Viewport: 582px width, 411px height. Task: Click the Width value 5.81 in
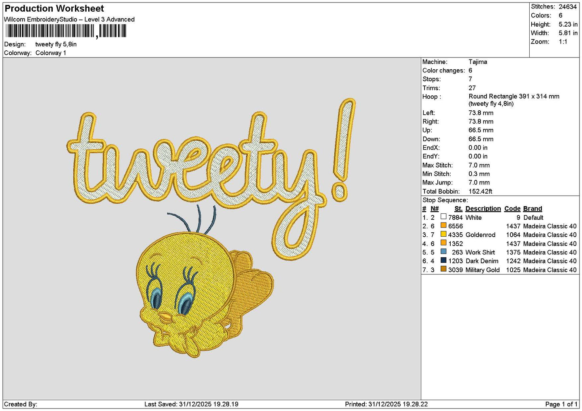click(568, 33)
